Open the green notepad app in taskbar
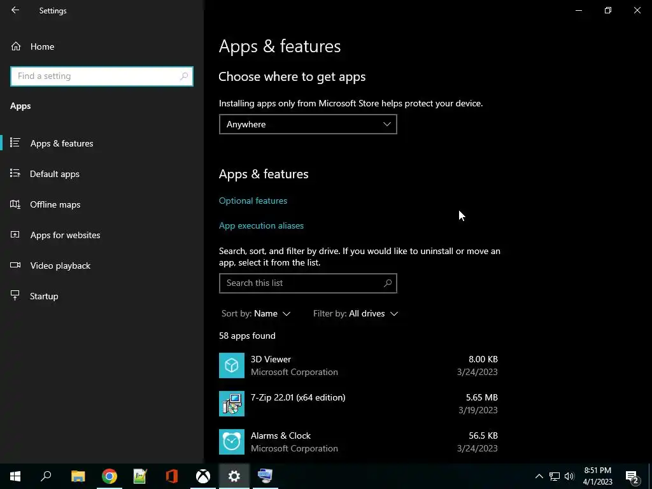Screen dimensions: 652x489 (141, 476)
